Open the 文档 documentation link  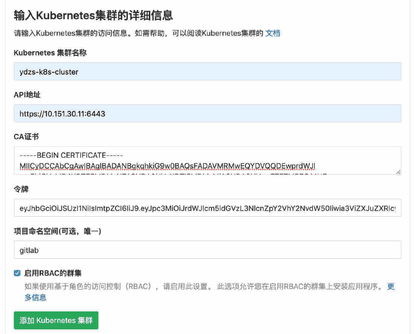click(273, 33)
